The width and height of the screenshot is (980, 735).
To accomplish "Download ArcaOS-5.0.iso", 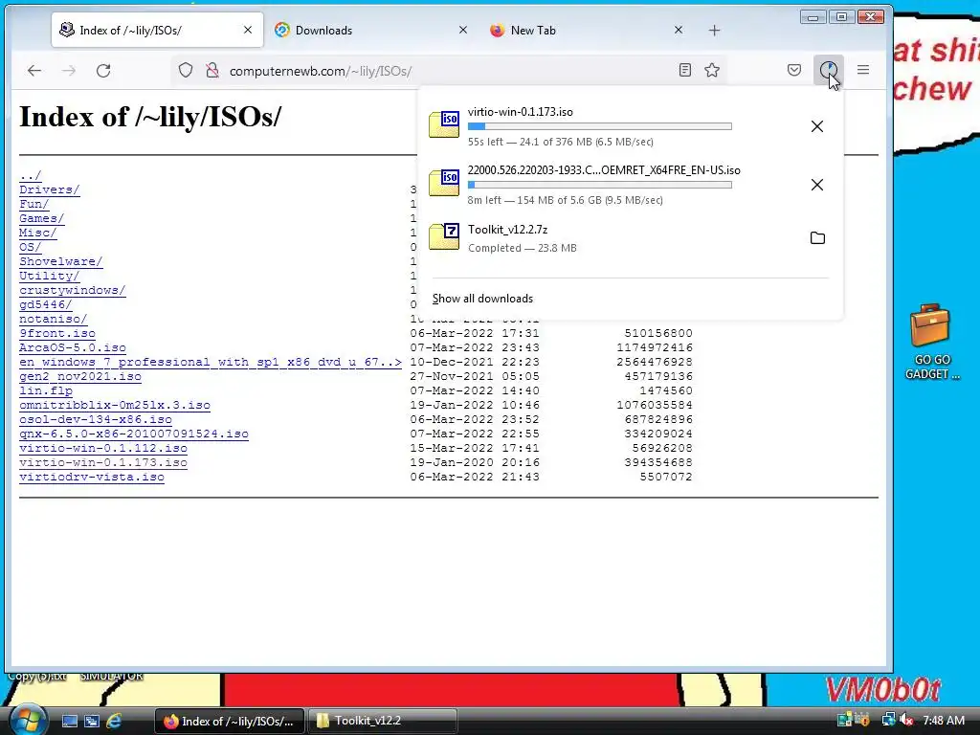I will pos(73,348).
